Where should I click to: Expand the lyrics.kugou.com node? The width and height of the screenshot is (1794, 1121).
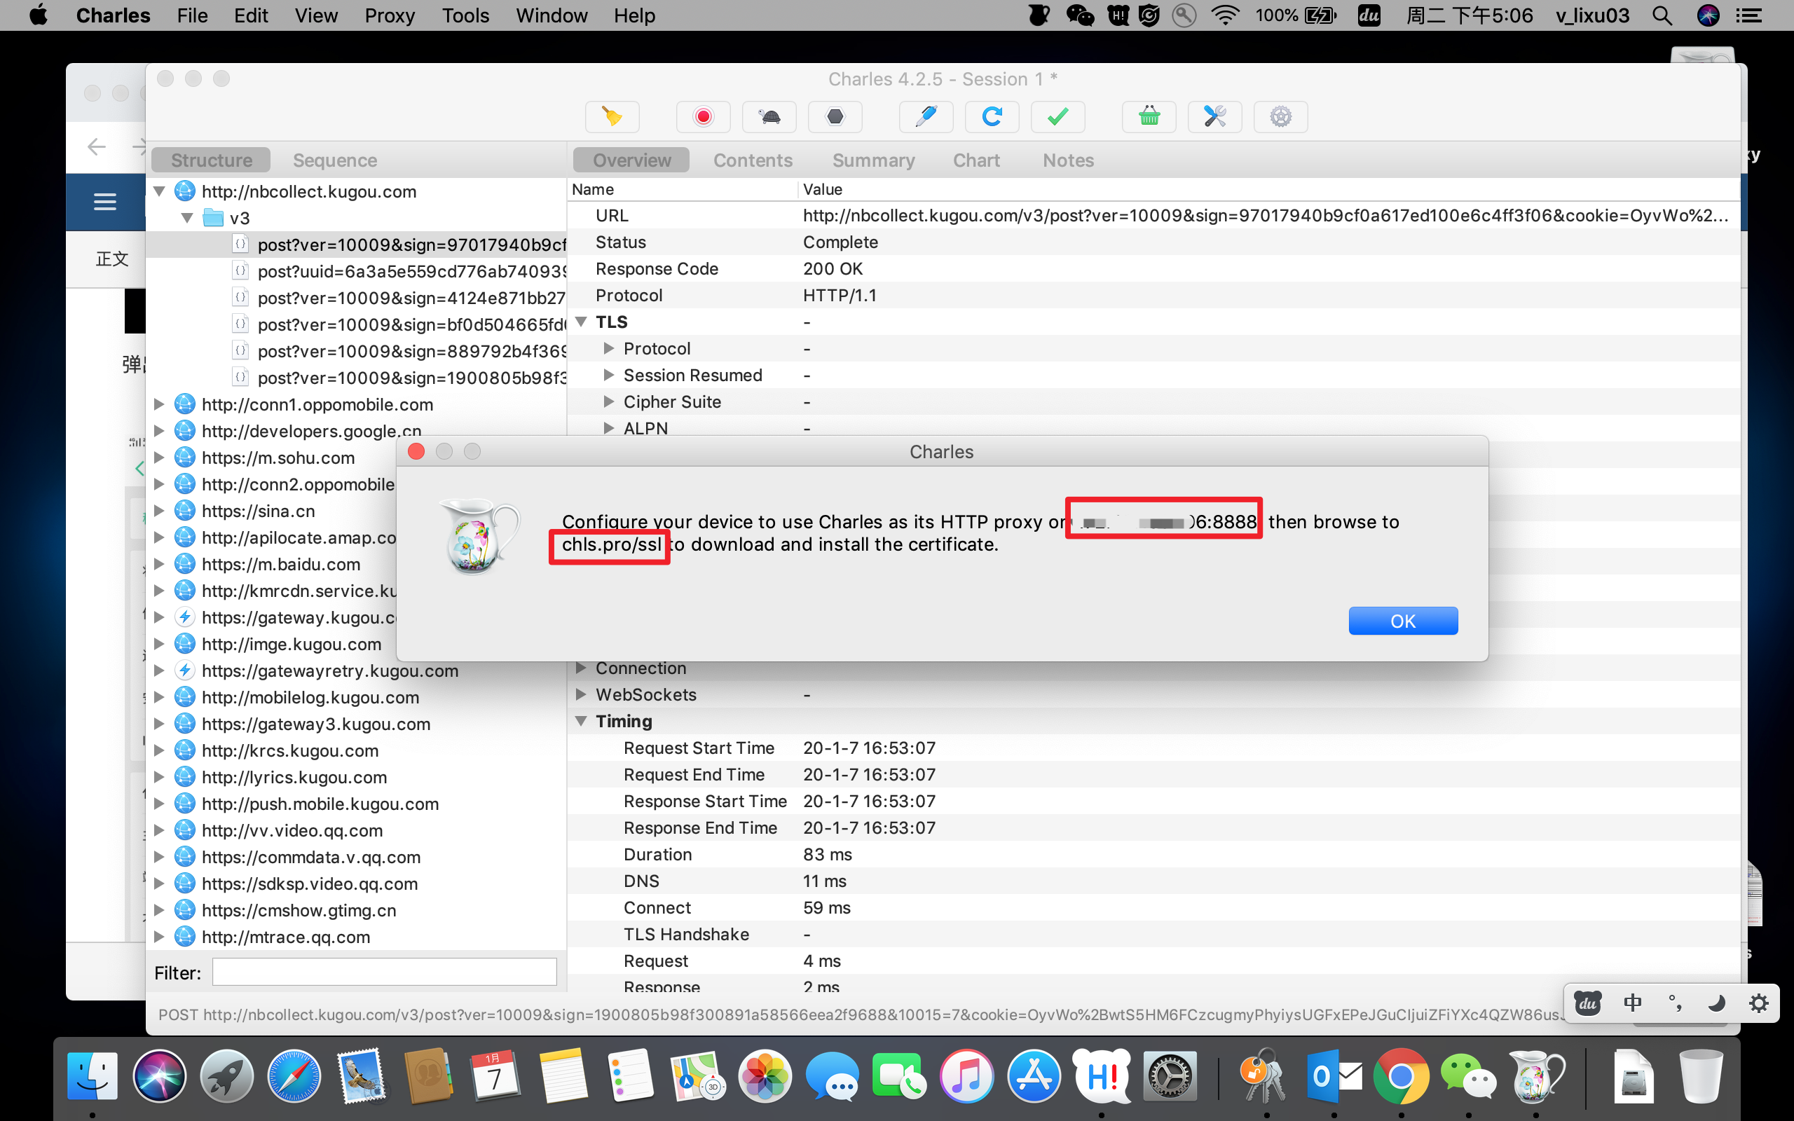[158, 777]
